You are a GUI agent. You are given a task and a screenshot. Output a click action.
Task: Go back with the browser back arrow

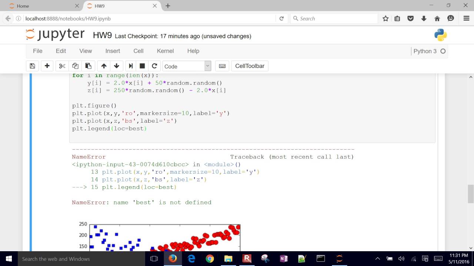coord(8,18)
